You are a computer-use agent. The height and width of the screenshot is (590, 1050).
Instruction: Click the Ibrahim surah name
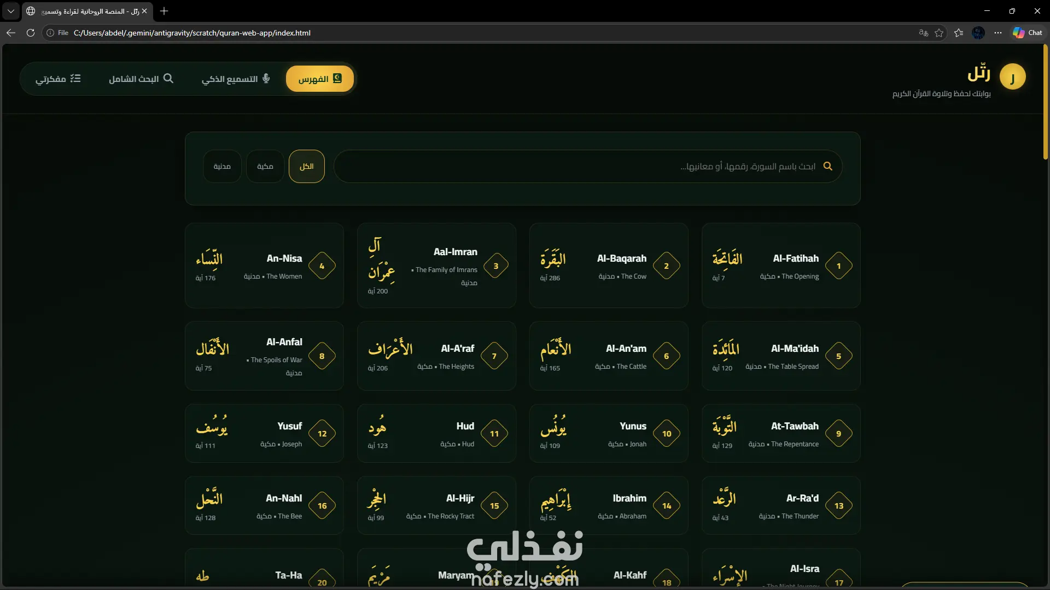(629, 498)
